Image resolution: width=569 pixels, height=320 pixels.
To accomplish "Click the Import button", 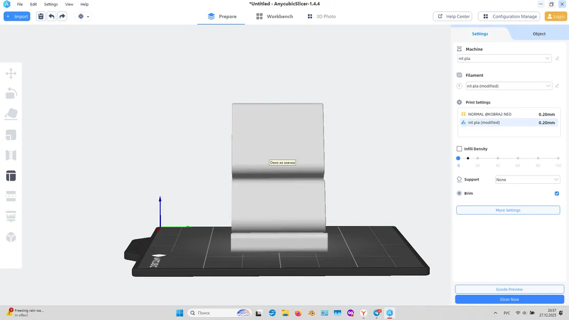I will tap(17, 16).
